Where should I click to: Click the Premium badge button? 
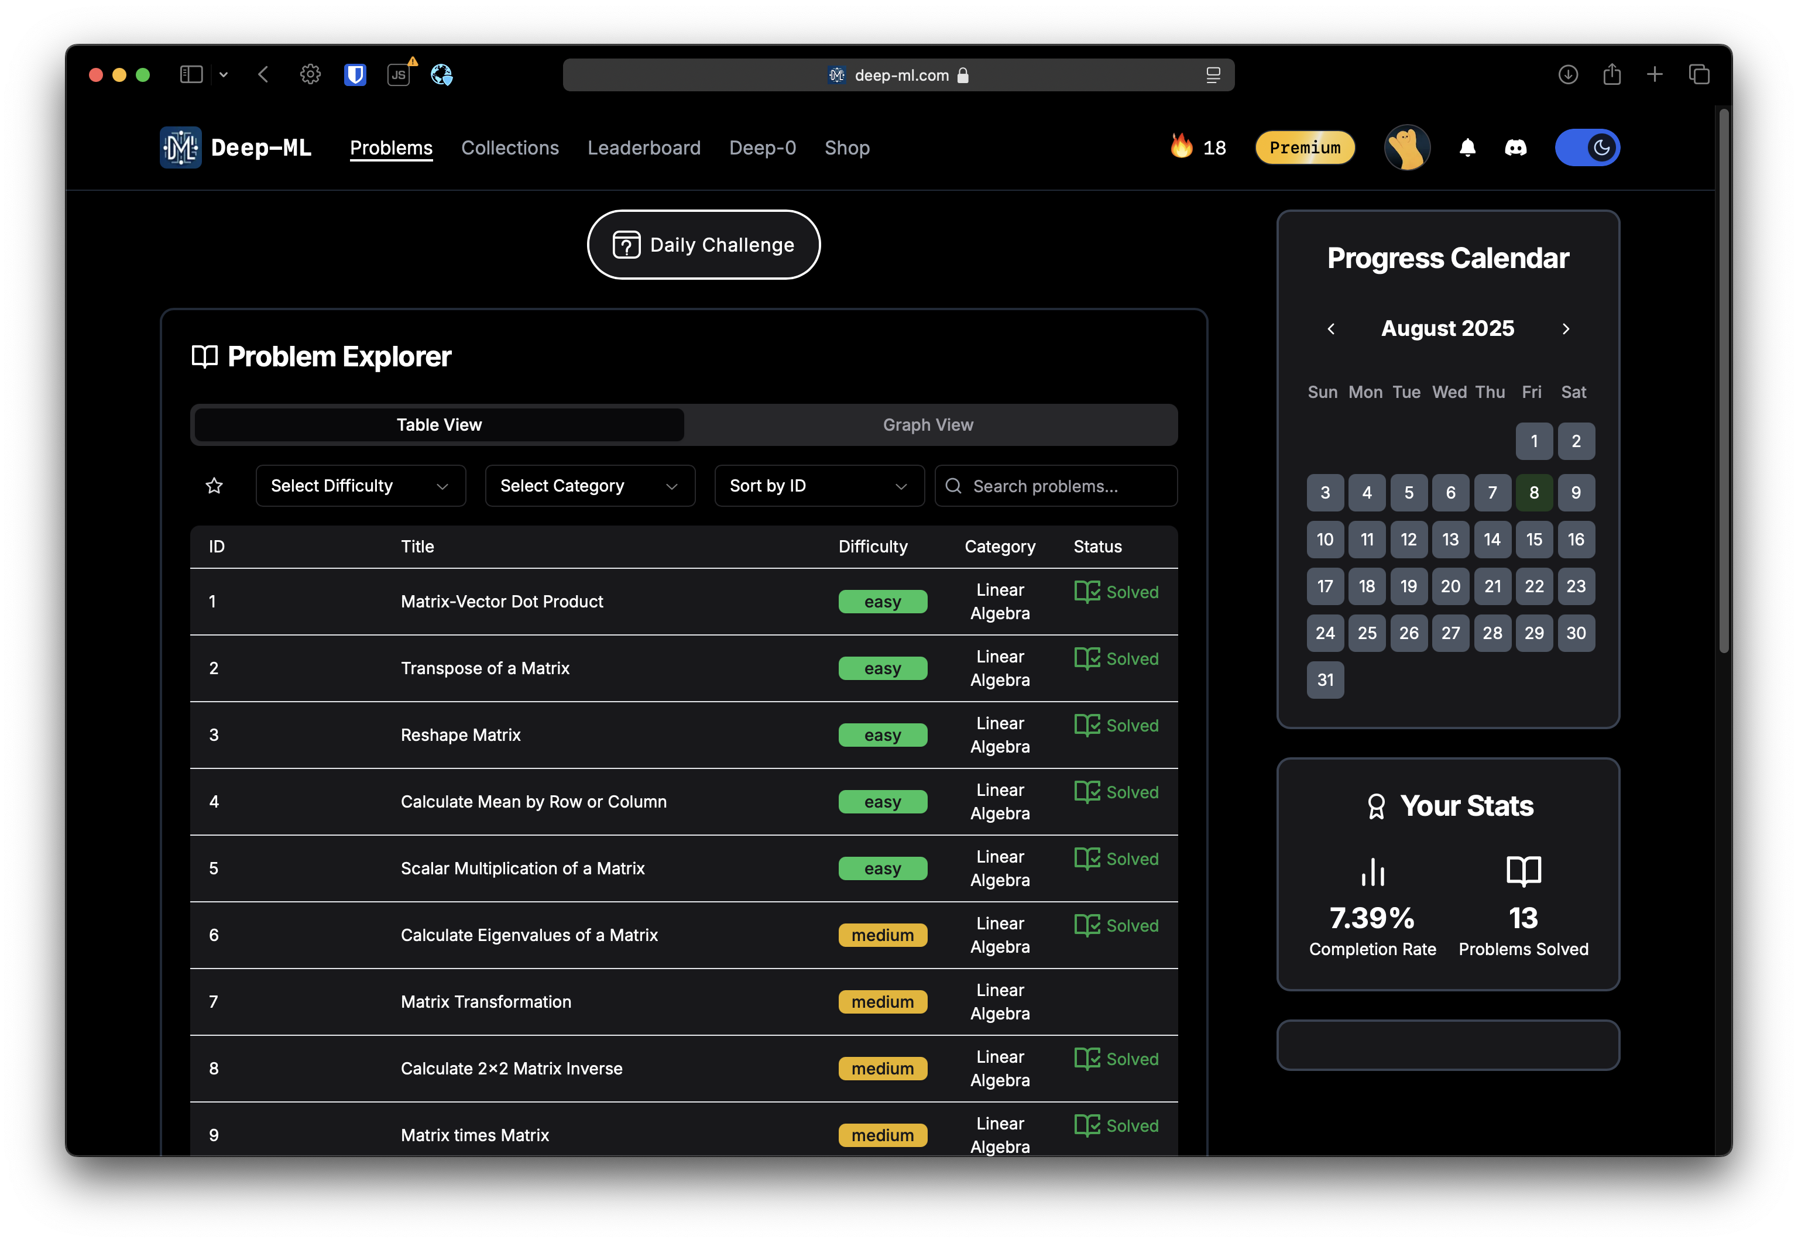point(1304,148)
